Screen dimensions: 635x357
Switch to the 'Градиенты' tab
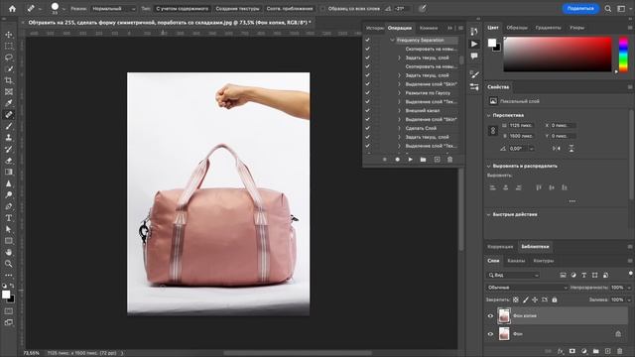(548, 28)
